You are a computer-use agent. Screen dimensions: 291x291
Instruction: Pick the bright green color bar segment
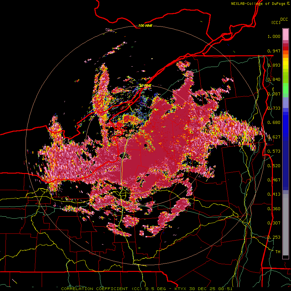286,88
